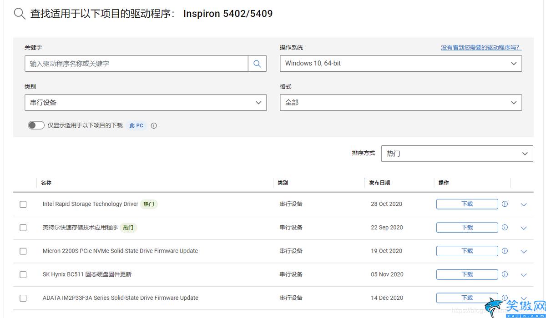Click the Inspiron 5402/5409 heading text
546x318 pixels.
coord(228,14)
